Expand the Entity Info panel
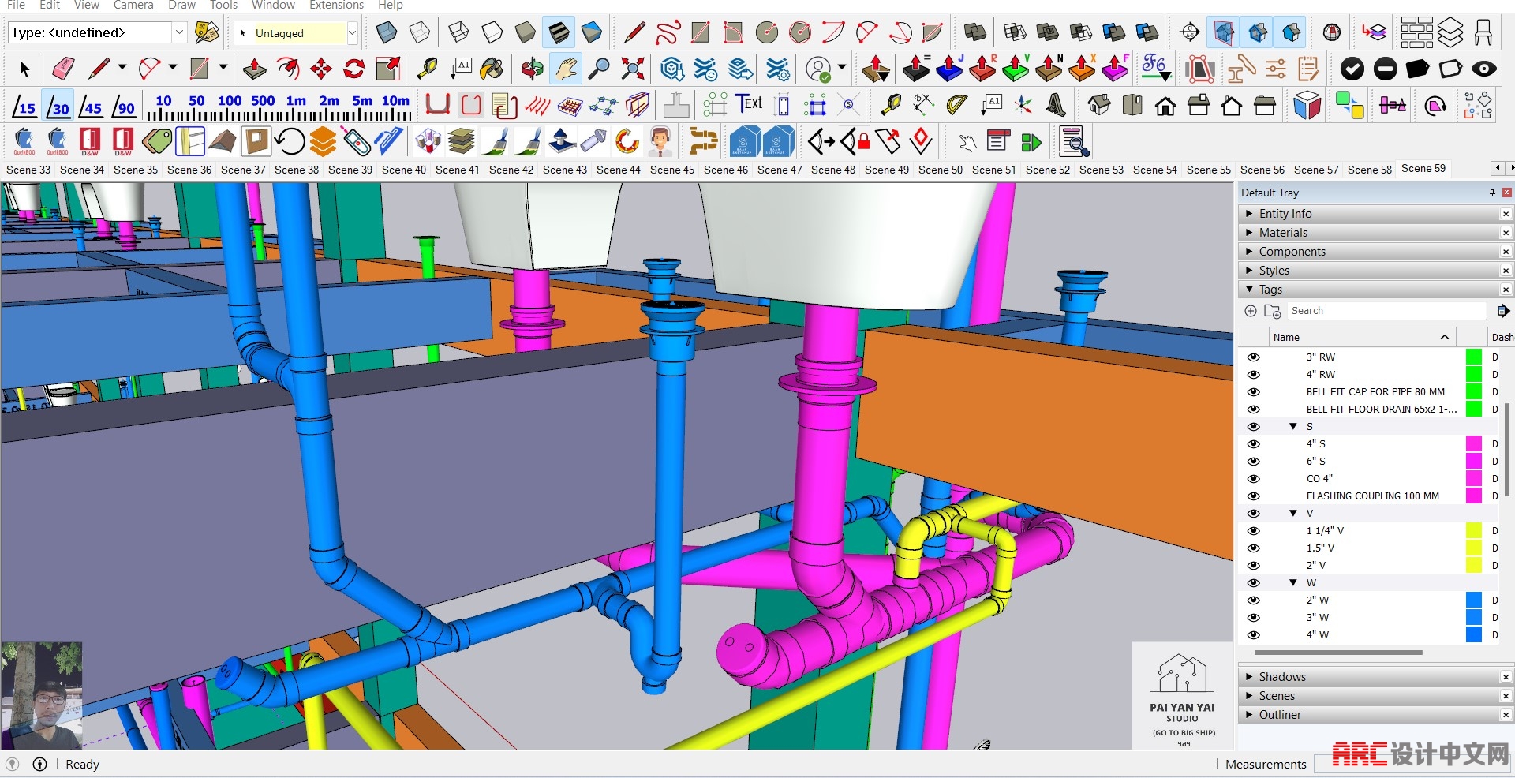The image size is (1515, 778). coord(1249,214)
